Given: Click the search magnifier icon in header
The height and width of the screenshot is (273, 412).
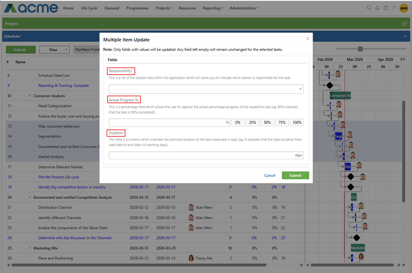Looking at the screenshot, I should coord(369,8).
